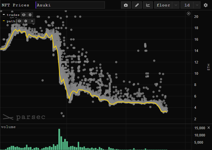
Task: Focus the Azuki collection search field
Action: pos(70,5)
